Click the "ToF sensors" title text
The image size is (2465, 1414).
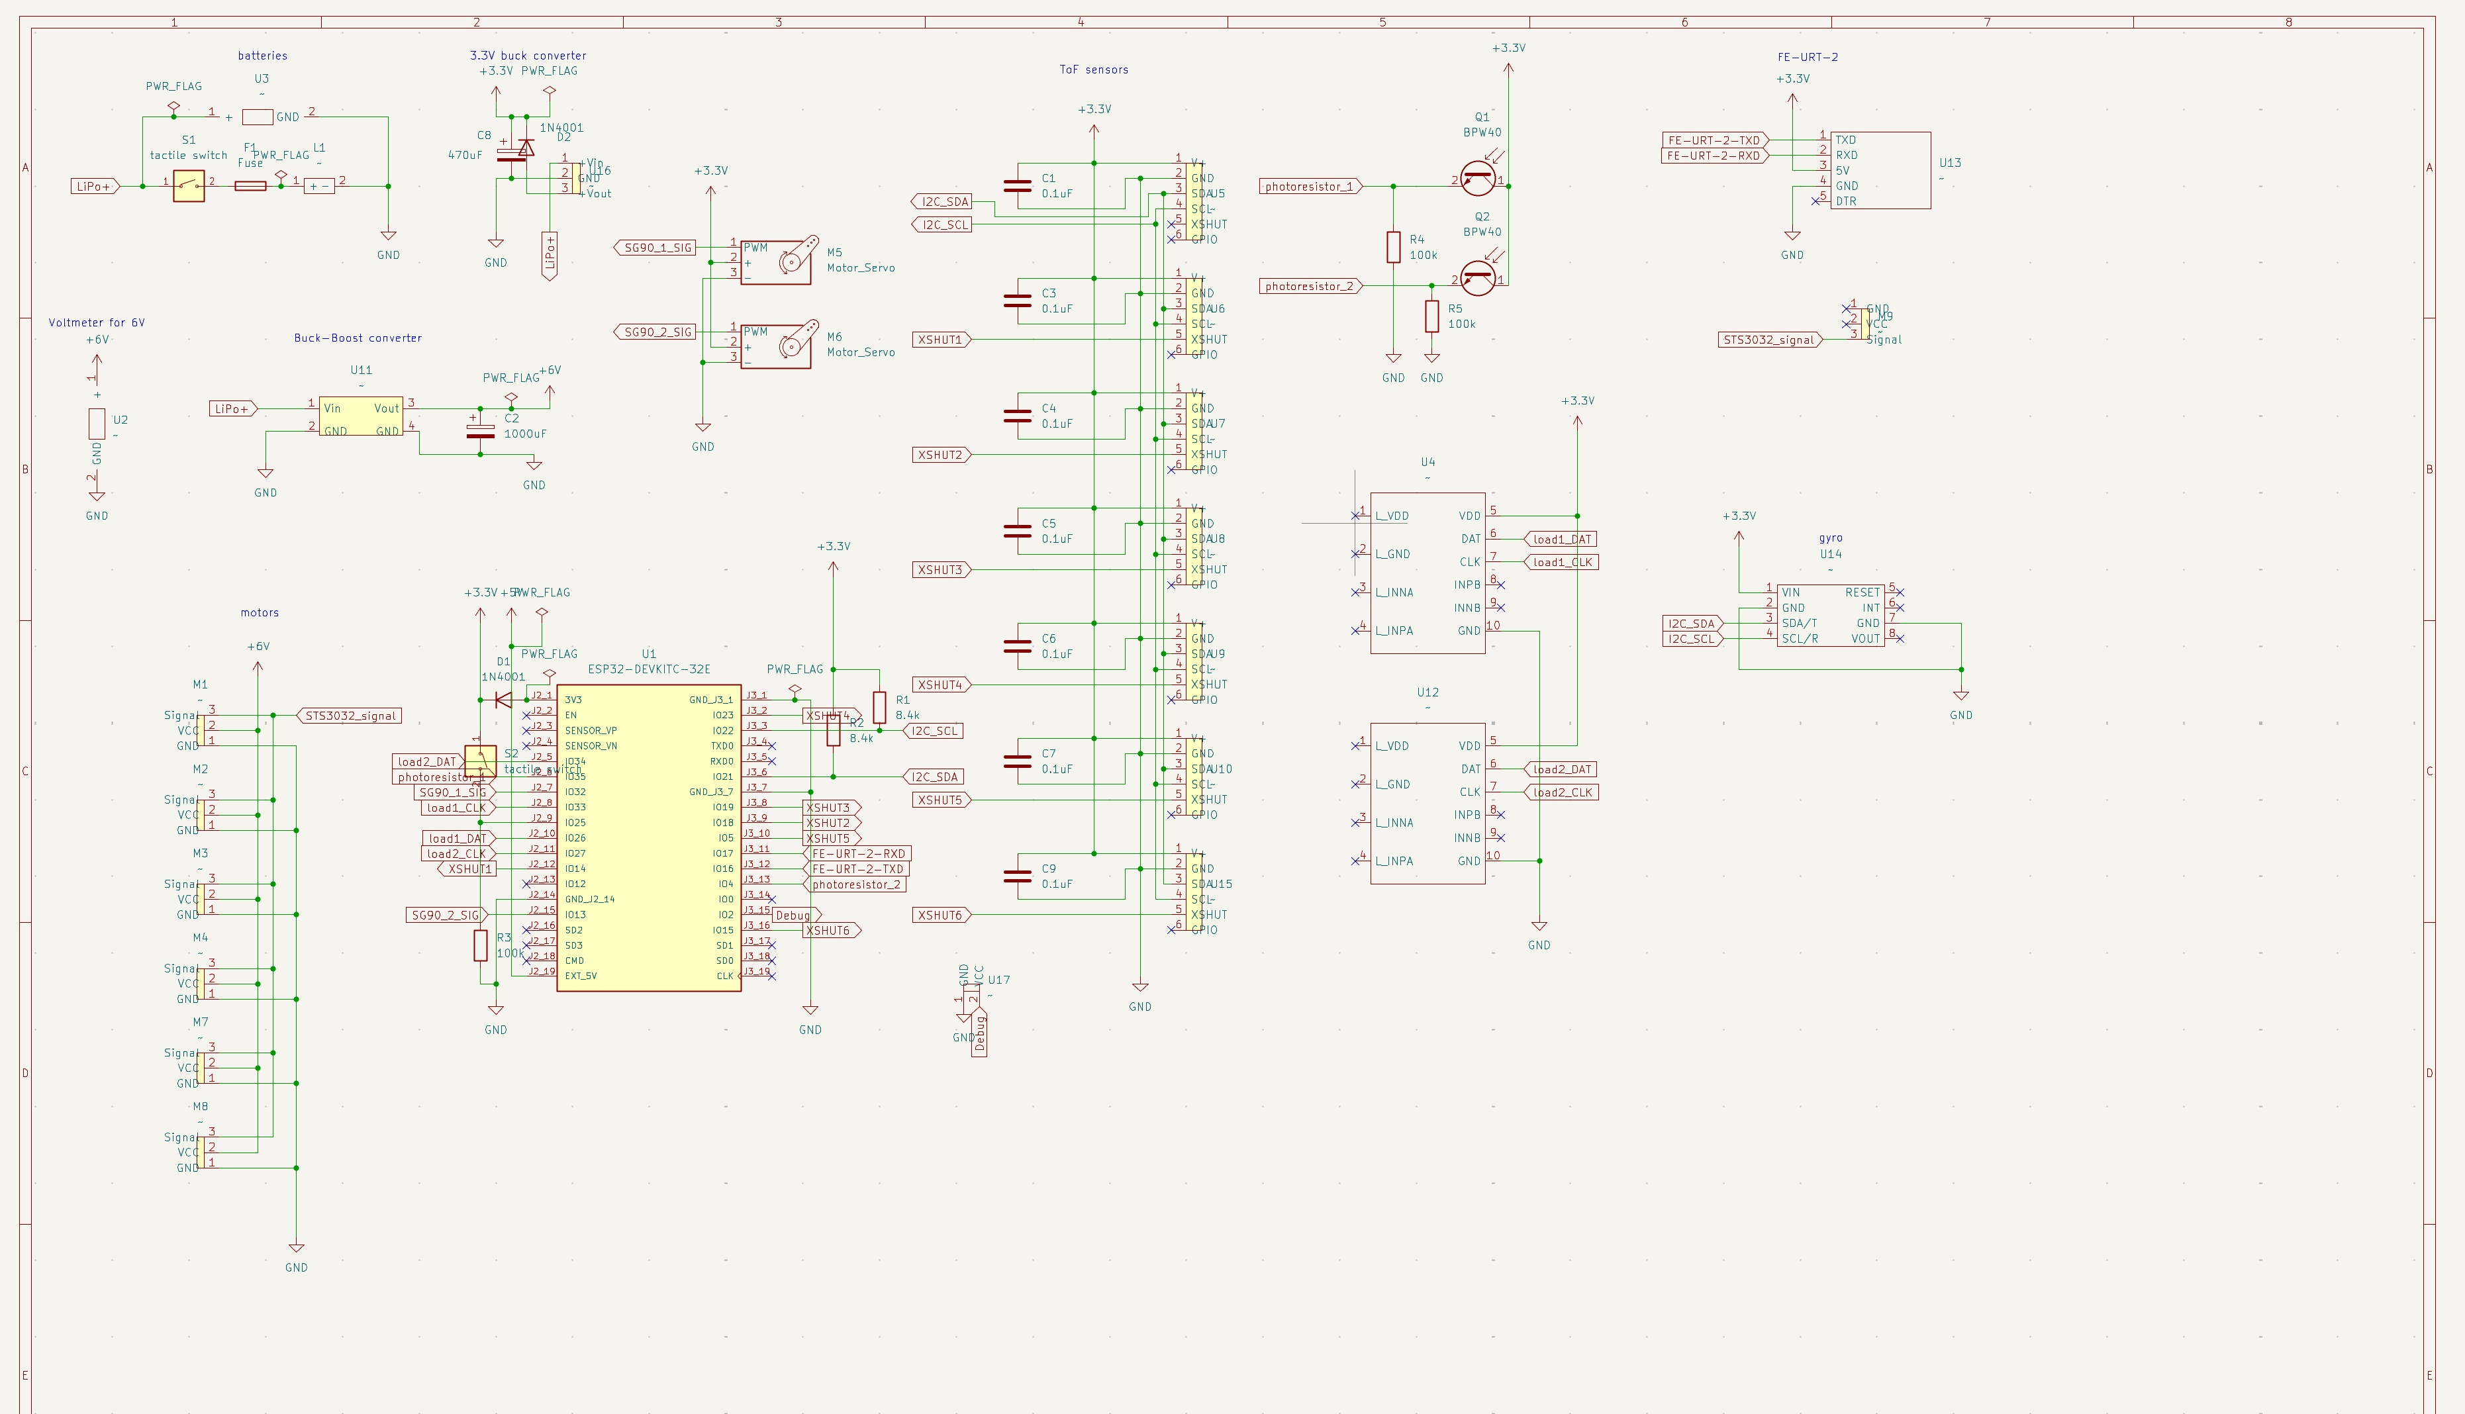(1094, 70)
